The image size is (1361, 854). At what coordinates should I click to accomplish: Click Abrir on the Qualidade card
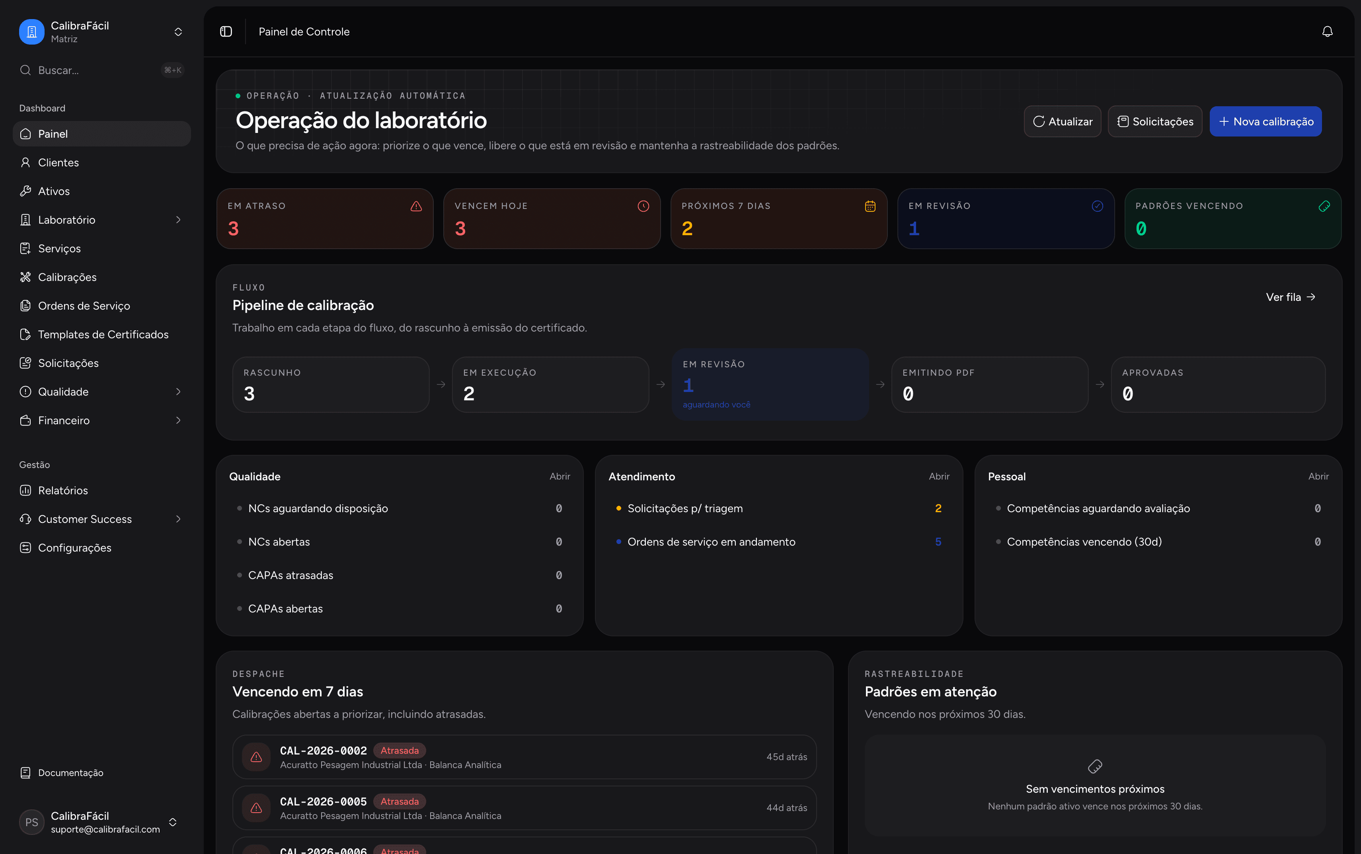560,477
